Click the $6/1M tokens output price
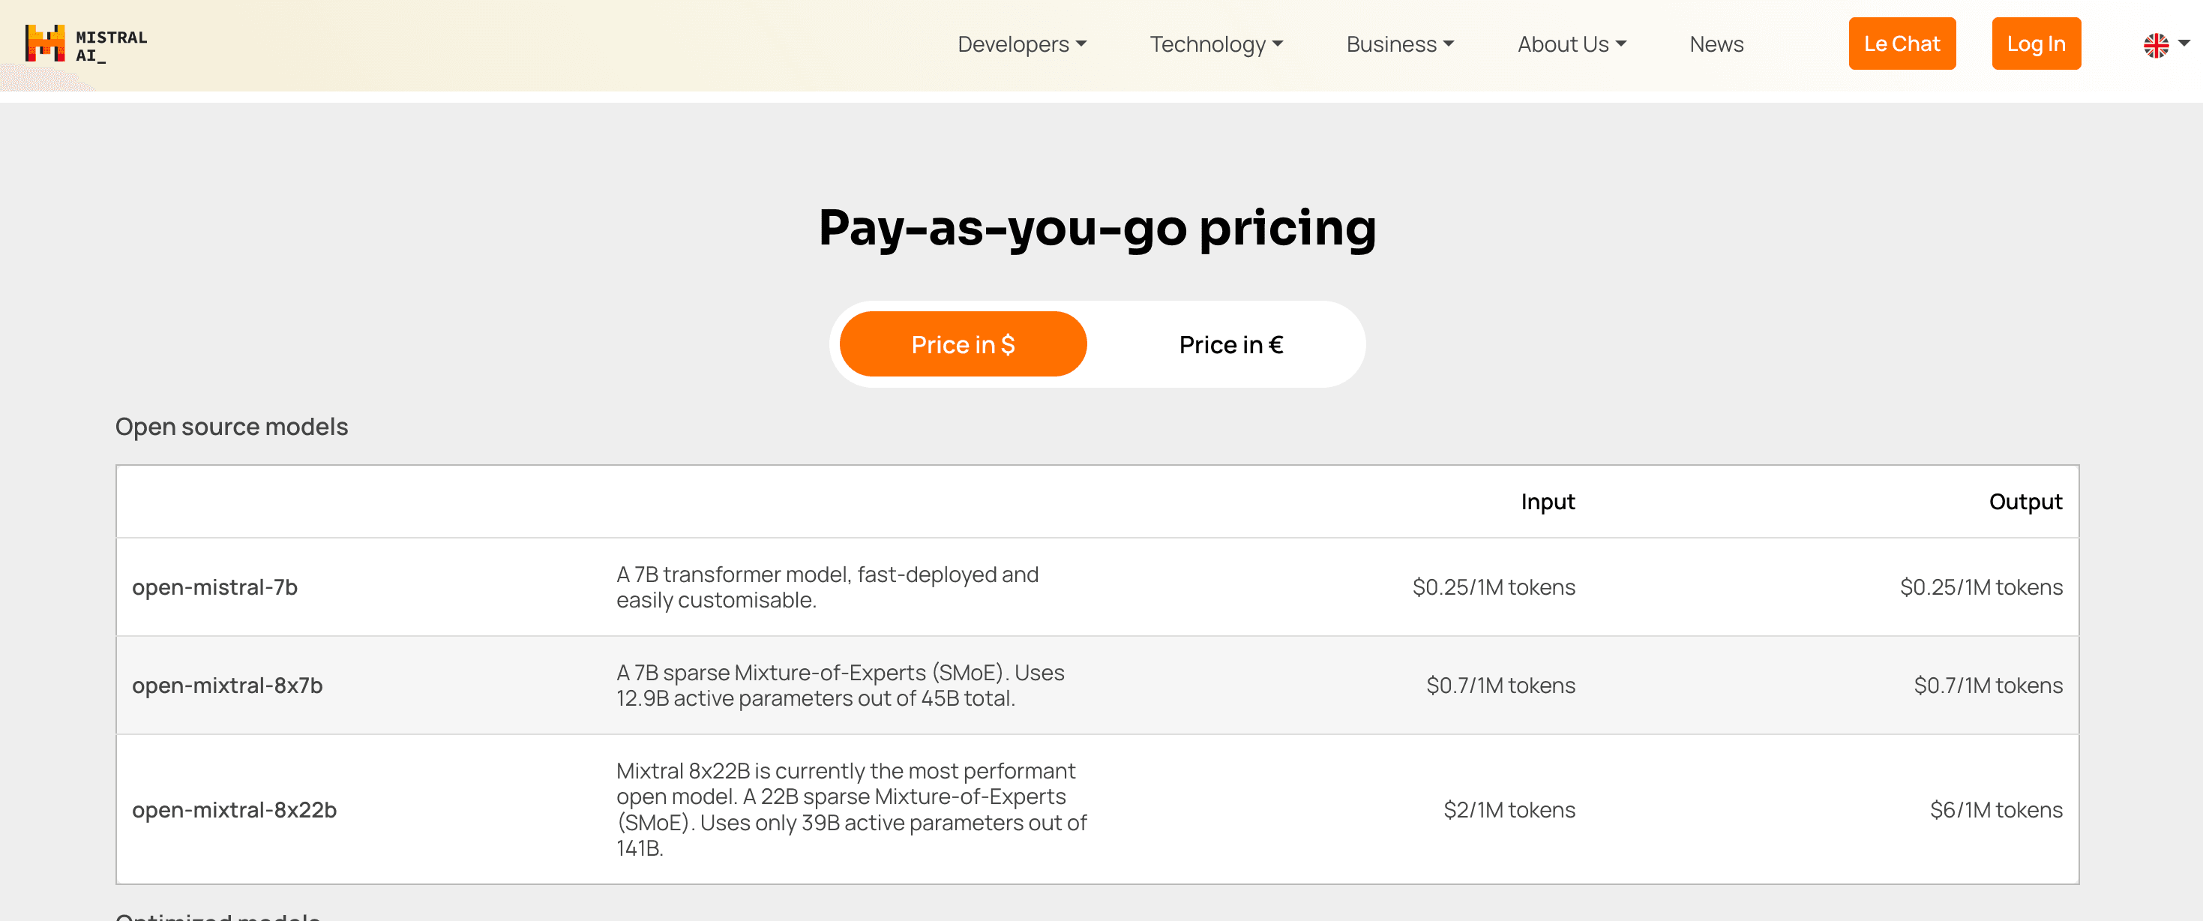 (x=1995, y=810)
